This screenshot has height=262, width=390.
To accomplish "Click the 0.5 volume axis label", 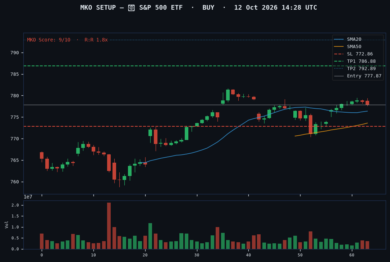I will (15, 238).
